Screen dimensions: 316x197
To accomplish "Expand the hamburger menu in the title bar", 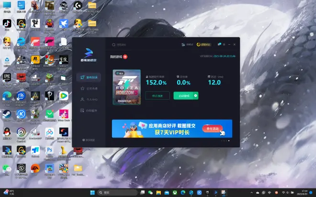I will 224,44.
